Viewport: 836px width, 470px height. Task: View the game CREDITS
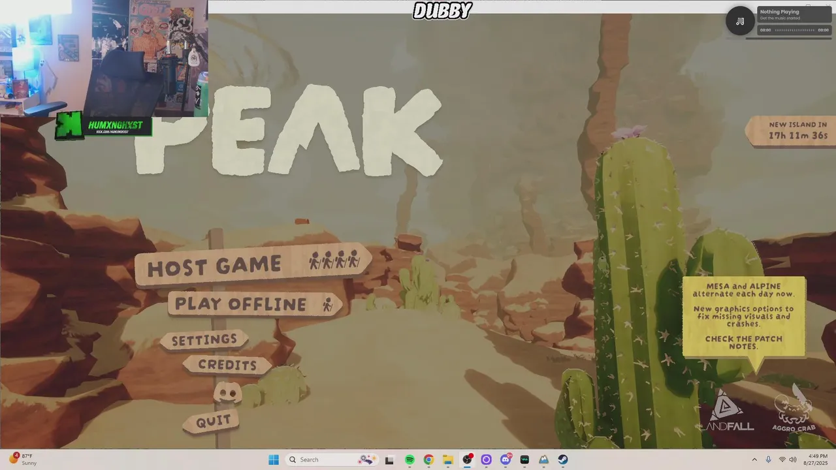click(x=227, y=365)
